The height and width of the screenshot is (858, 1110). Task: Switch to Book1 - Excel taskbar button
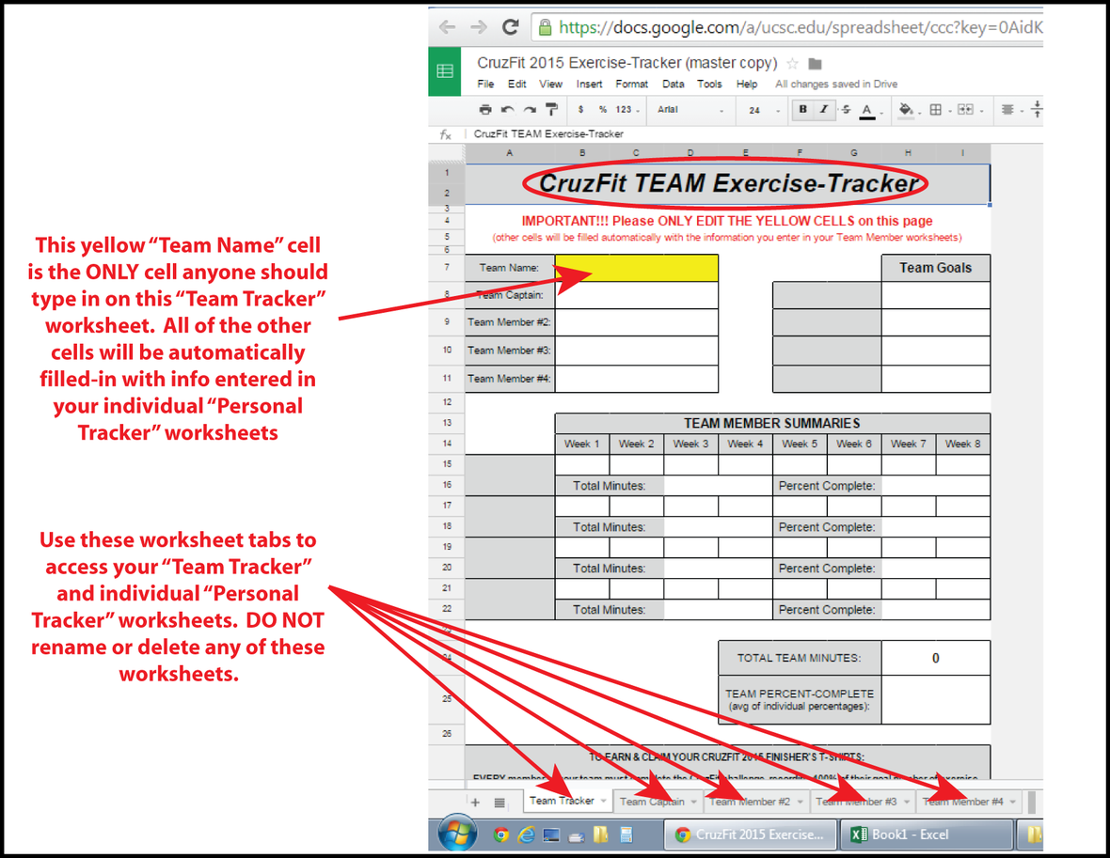[x=926, y=835]
